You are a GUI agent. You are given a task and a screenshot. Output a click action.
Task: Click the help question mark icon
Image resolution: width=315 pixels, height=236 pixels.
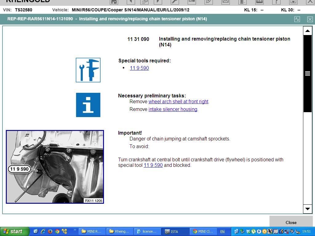click(x=276, y=2)
